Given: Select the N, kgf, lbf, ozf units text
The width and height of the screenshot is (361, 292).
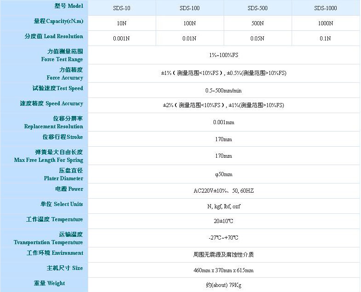Looking at the screenshot, I should [x=224, y=206].
